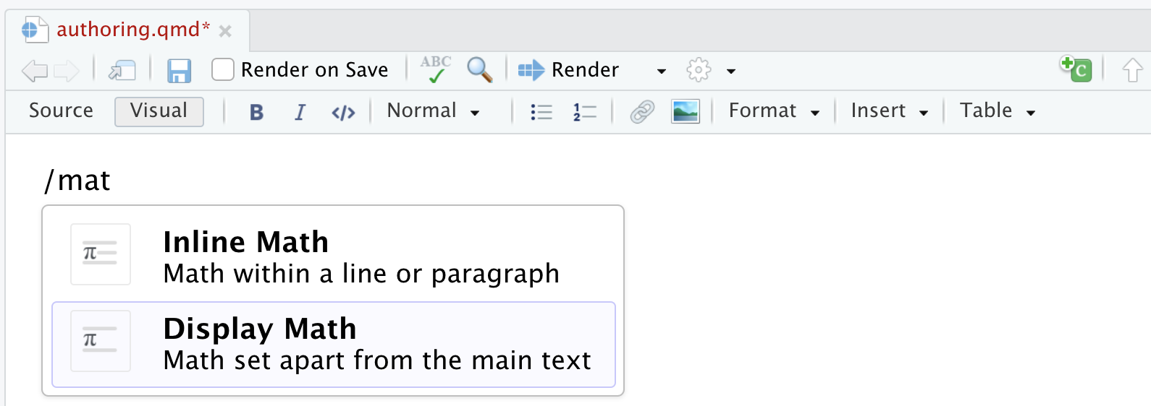Image resolution: width=1151 pixels, height=406 pixels.
Task: Insert a bulleted list
Action: click(x=541, y=112)
